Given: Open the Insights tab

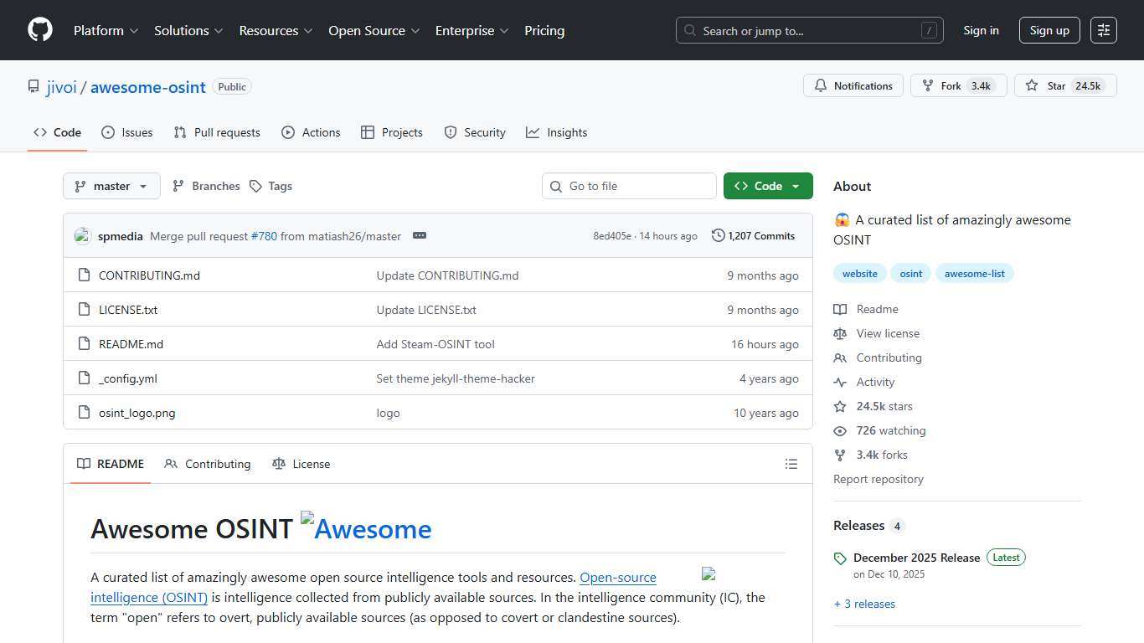Looking at the screenshot, I should 556,131.
